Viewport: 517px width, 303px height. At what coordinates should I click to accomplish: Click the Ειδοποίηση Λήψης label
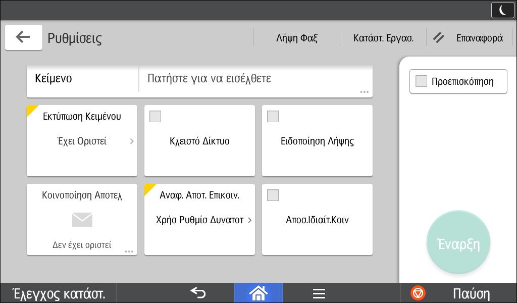click(x=317, y=141)
